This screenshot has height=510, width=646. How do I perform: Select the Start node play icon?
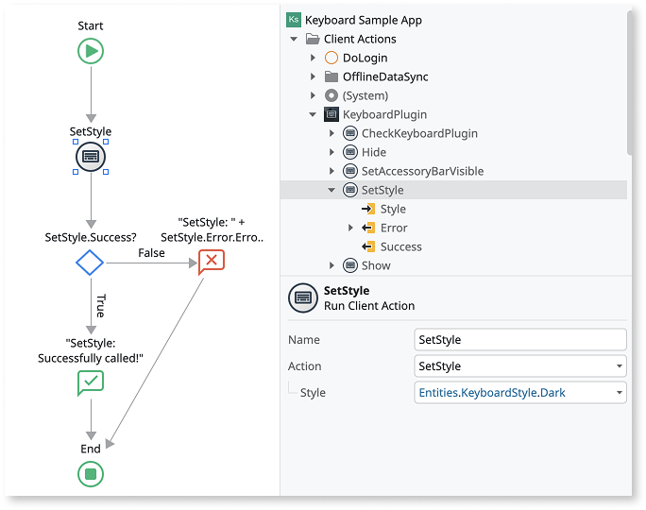point(91,51)
